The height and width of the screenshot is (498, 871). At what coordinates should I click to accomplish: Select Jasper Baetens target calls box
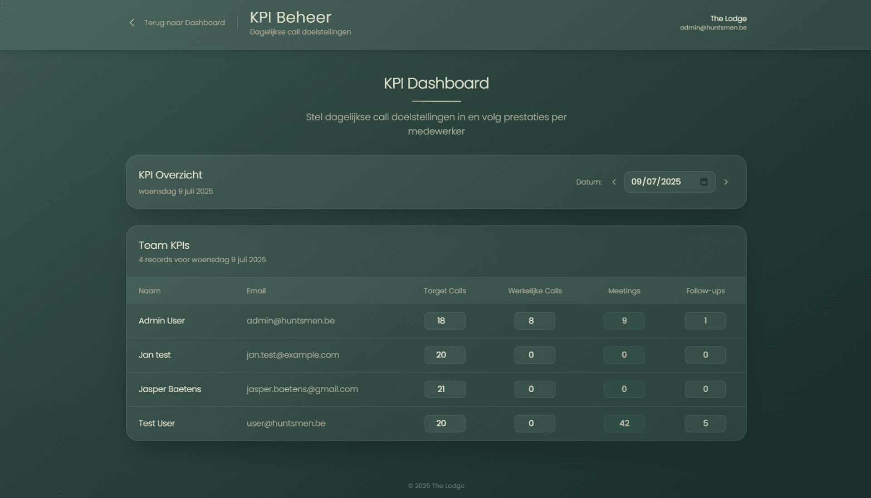(445, 389)
